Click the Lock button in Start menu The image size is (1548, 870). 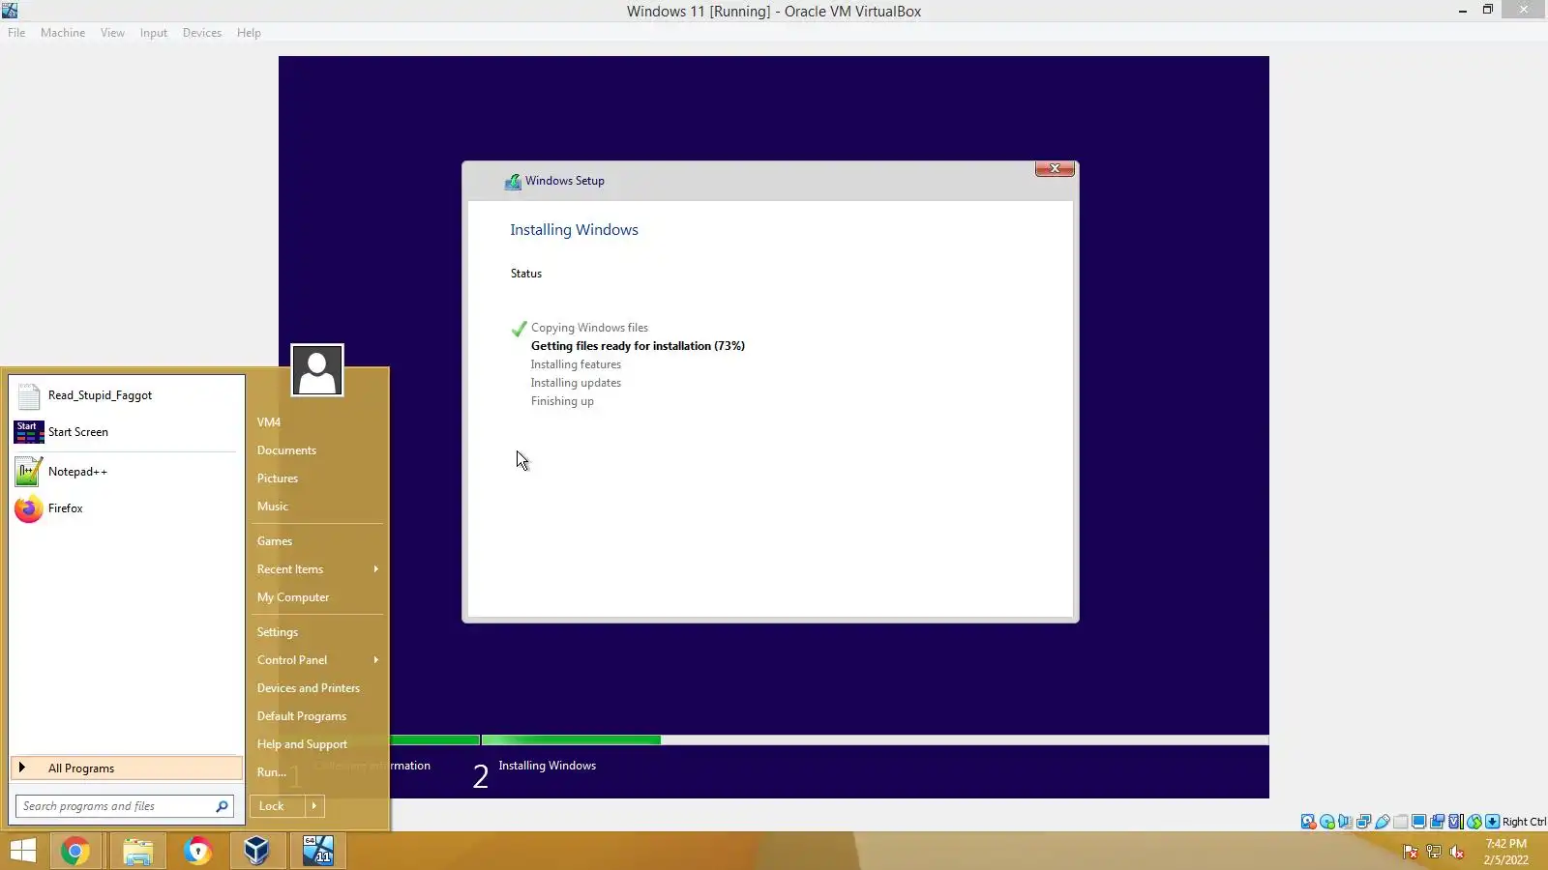click(x=277, y=806)
